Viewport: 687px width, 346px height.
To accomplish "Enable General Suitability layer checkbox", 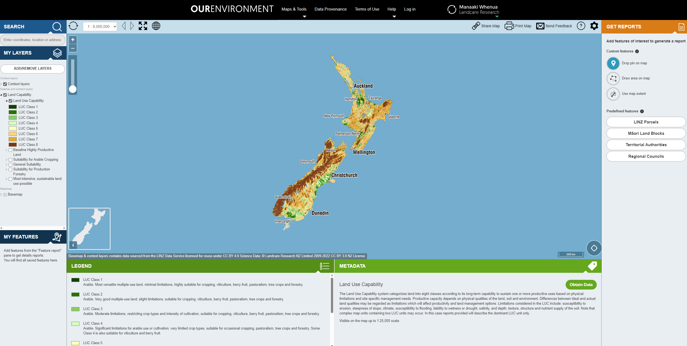I will coord(10,164).
